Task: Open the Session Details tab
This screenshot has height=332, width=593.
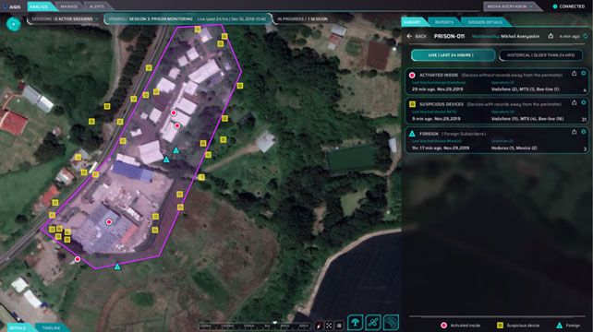Action: (485, 22)
